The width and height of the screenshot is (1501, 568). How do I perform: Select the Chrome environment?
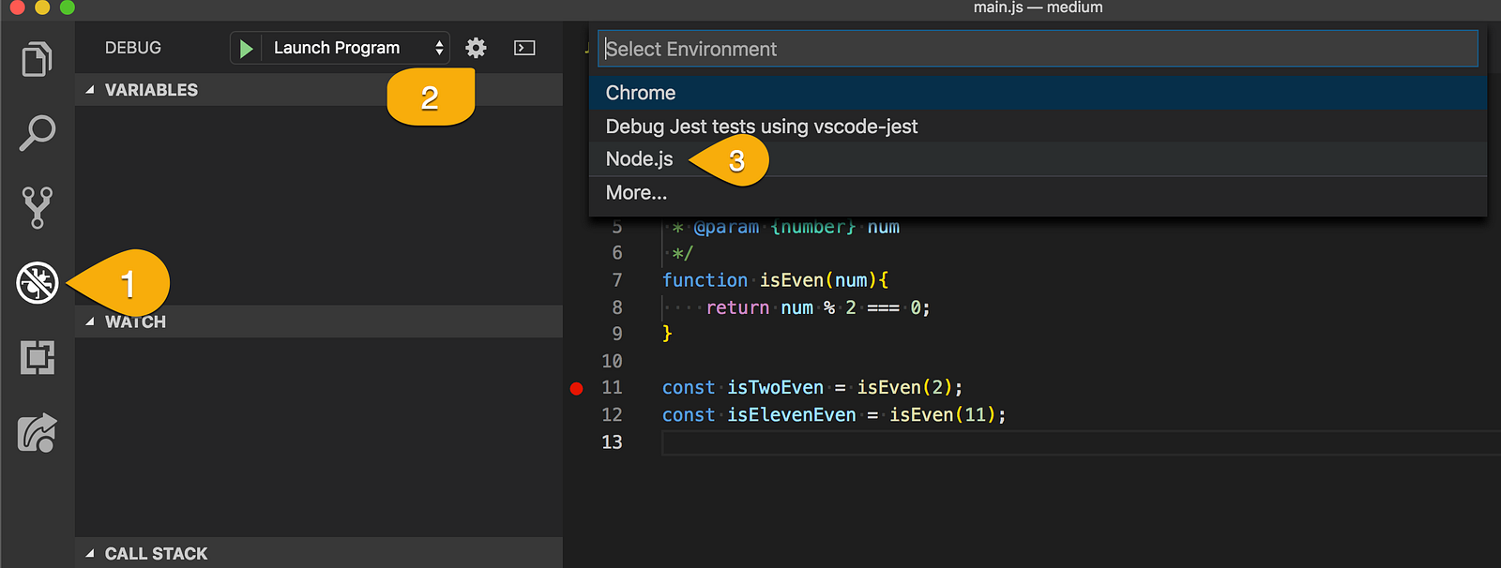click(x=641, y=93)
